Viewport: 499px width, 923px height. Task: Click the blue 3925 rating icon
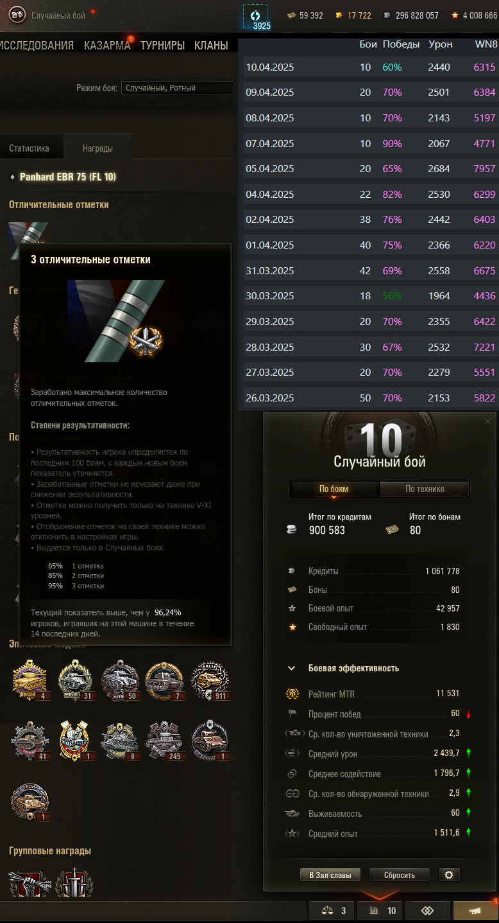255,17
